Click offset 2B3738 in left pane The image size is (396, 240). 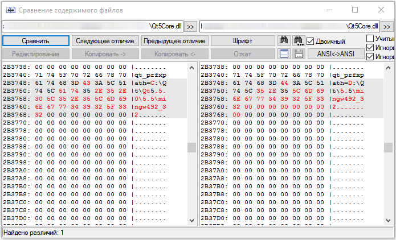click(x=17, y=67)
